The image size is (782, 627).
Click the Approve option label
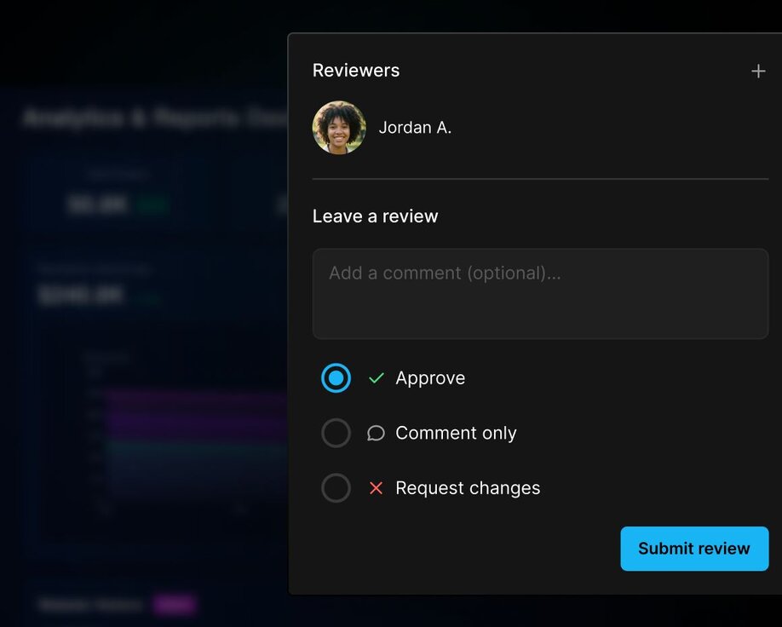pyautogui.click(x=430, y=378)
